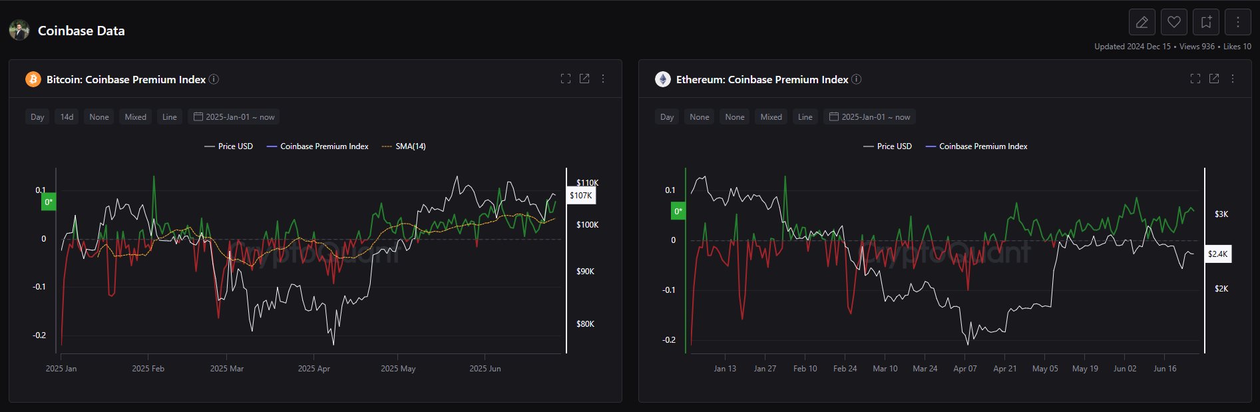This screenshot has width=1260, height=412.
Task: Open Ethereum chart three-dot menu
Action: 1233,79
